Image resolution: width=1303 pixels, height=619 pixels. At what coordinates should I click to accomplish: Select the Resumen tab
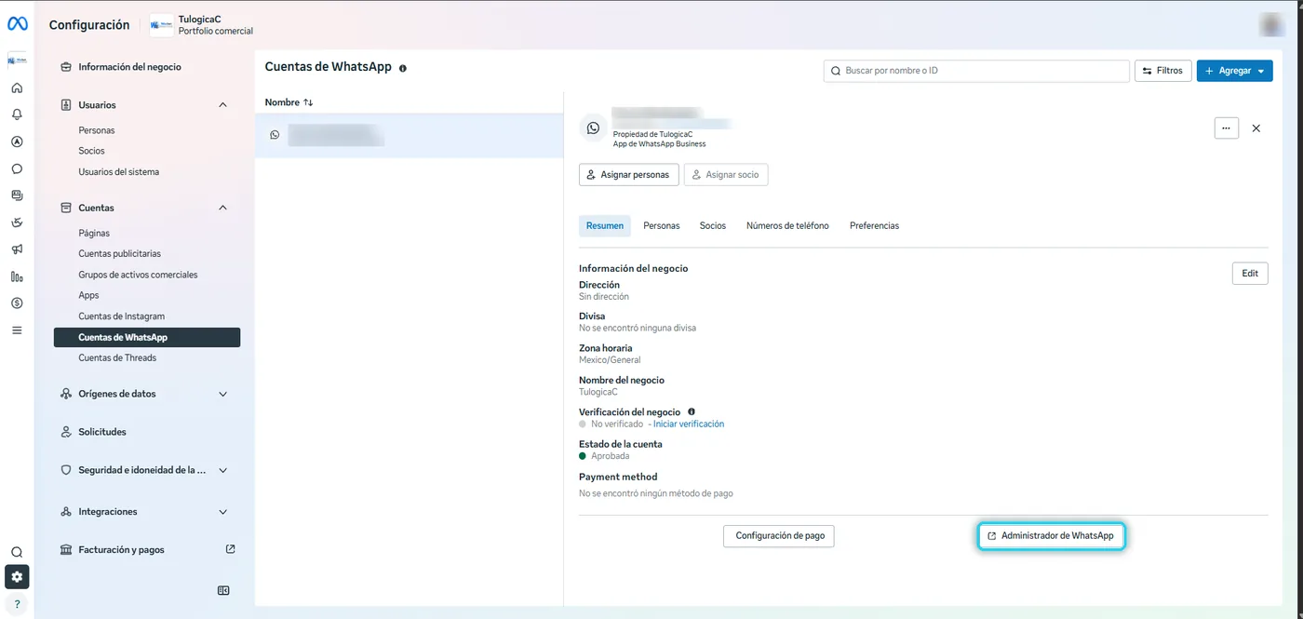605,226
